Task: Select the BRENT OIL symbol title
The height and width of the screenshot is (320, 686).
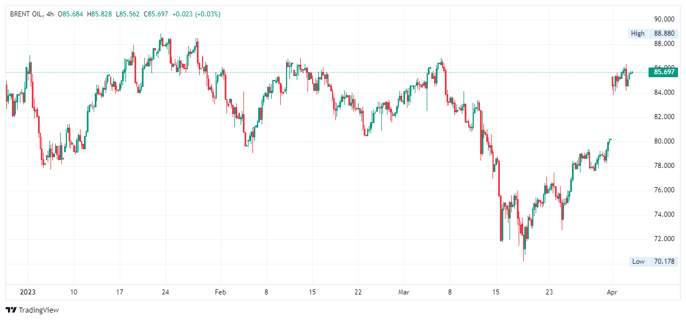Action: tap(26, 14)
